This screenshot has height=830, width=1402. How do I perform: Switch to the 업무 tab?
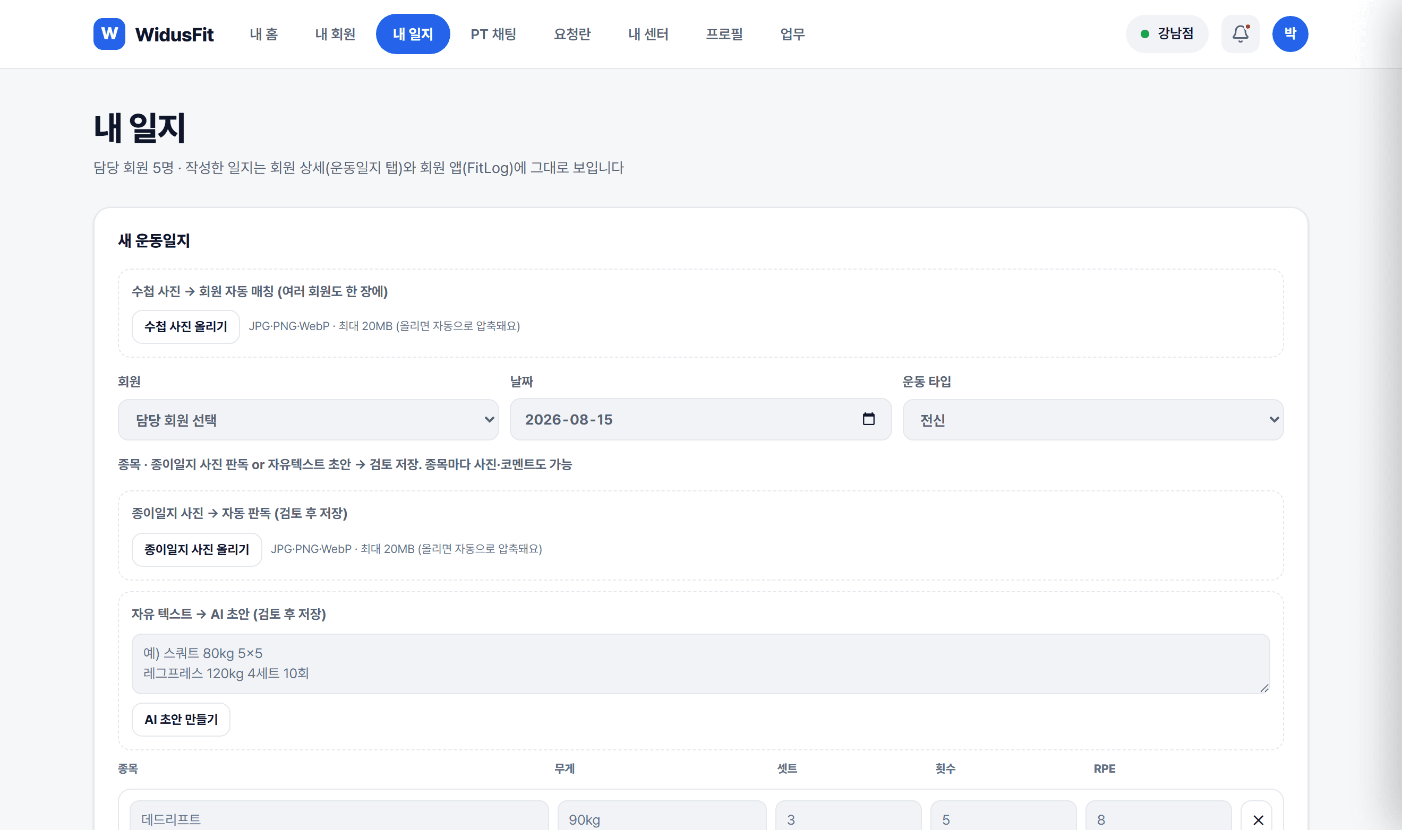(792, 34)
